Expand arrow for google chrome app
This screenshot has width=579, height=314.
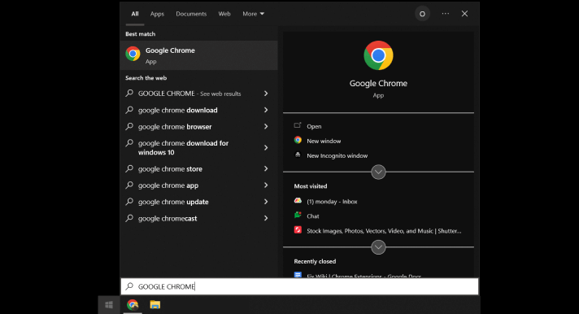266,185
